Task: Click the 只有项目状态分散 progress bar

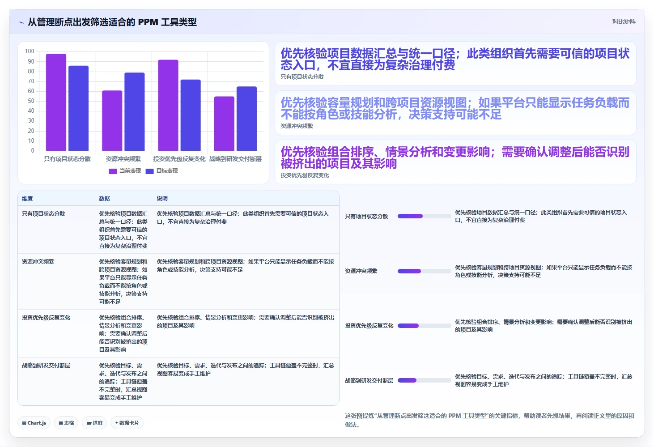Action: point(424,216)
